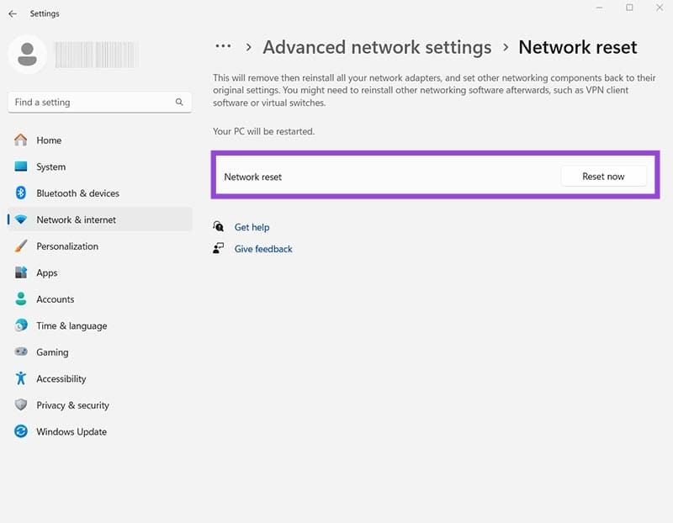Click the Apps icon
The image size is (673, 523).
20,272
